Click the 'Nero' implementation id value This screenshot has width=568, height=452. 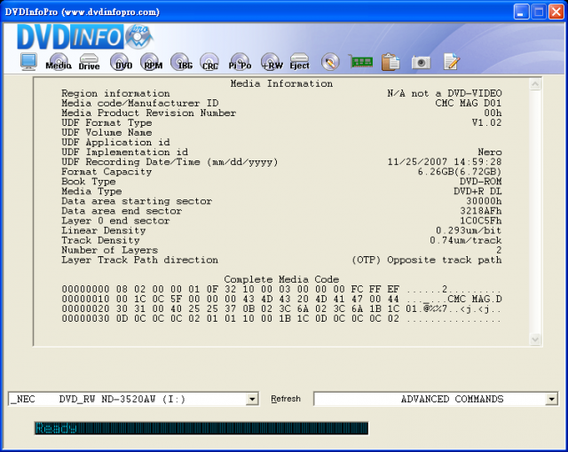[x=490, y=152]
